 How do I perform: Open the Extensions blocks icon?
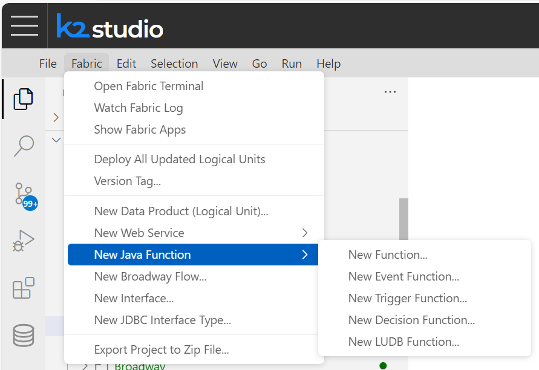click(23, 288)
